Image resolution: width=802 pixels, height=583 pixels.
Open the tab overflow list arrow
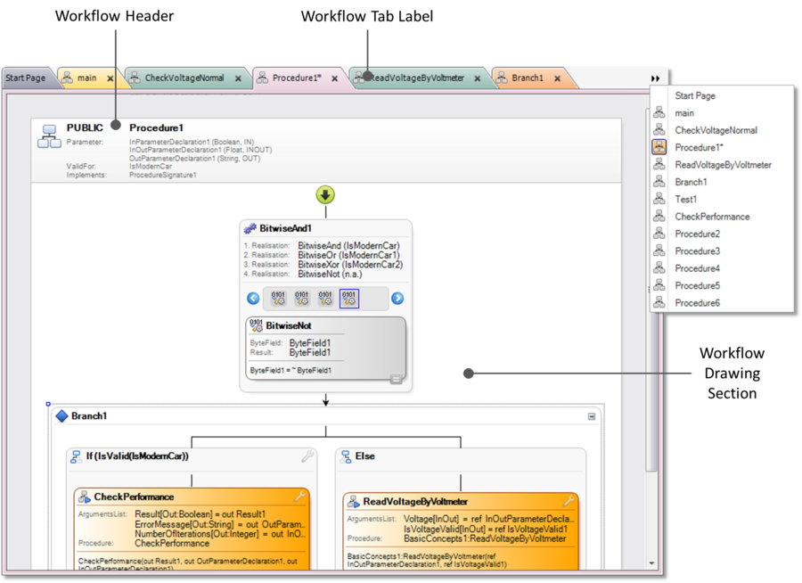point(656,78)
